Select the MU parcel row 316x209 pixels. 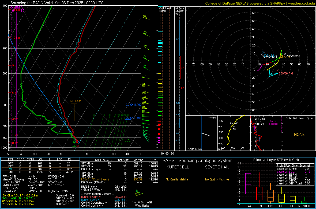(40, 172)
